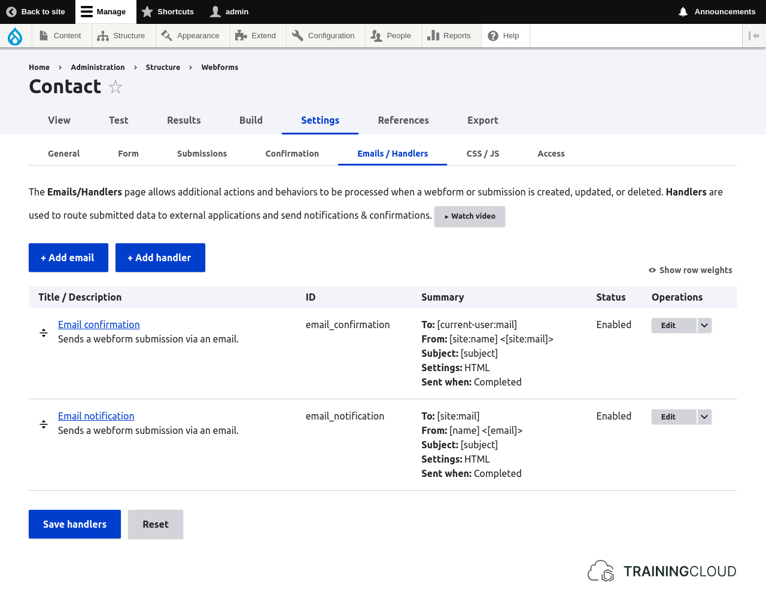Switch to the Test tab
Image resolution: width=766 pixels, height=612 pixels.
coord(118,120)
